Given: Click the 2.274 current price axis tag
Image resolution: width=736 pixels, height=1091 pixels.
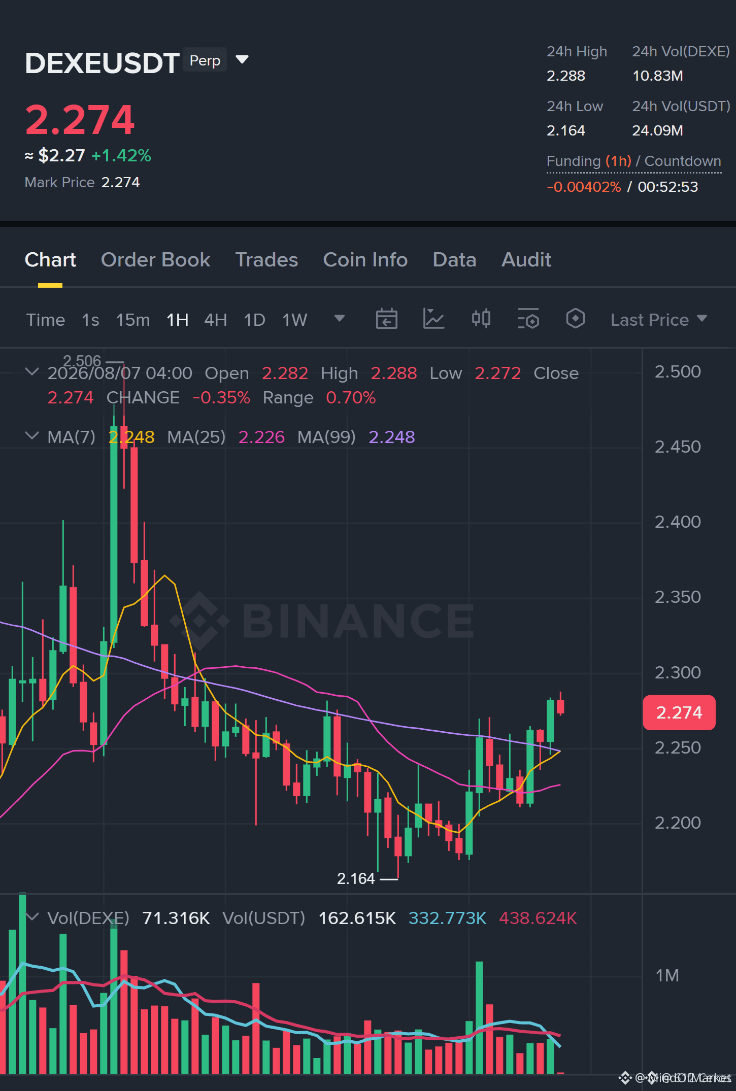Looking at the screenshot, I should [679, 712].
